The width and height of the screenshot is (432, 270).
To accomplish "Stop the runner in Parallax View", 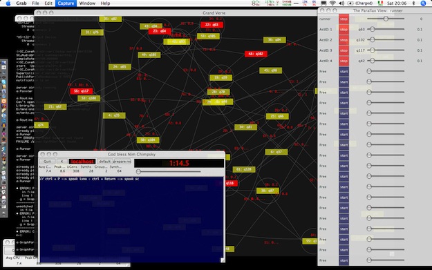I will [344, 19].
